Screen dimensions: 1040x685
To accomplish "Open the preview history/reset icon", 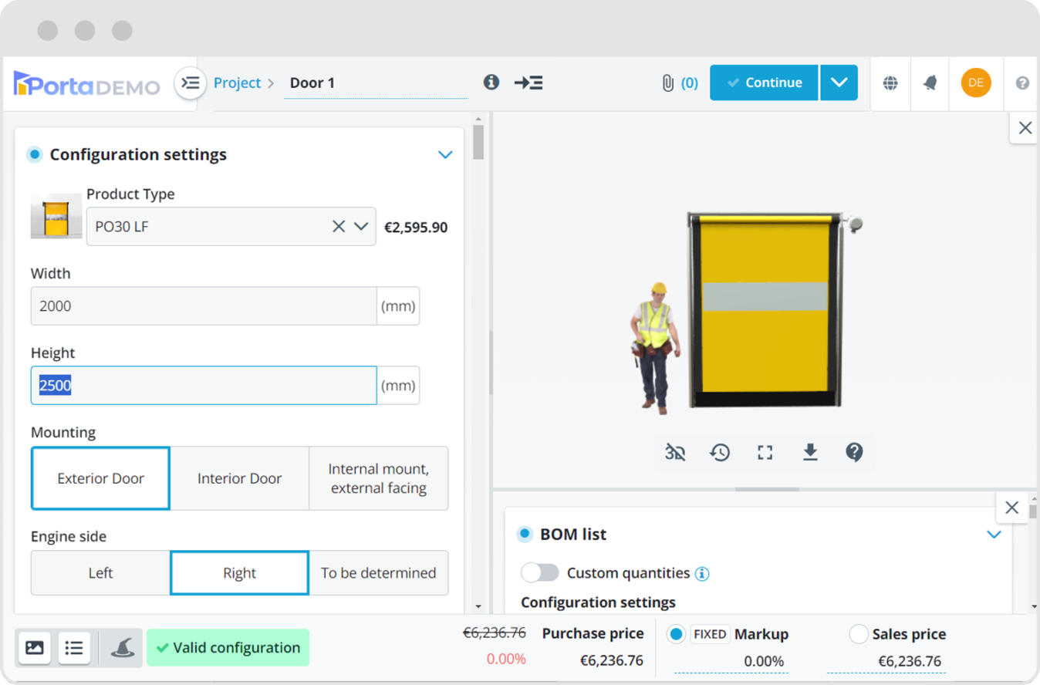I will tap(720, 453).
